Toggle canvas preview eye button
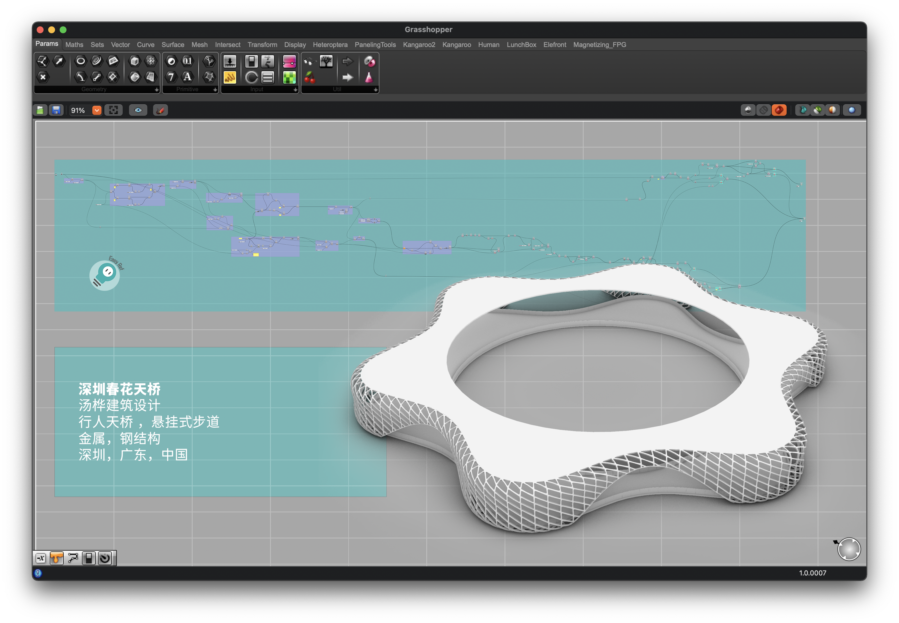Image resolution: width=899 pixels, height=623 pixels. (x=138, y=110)
